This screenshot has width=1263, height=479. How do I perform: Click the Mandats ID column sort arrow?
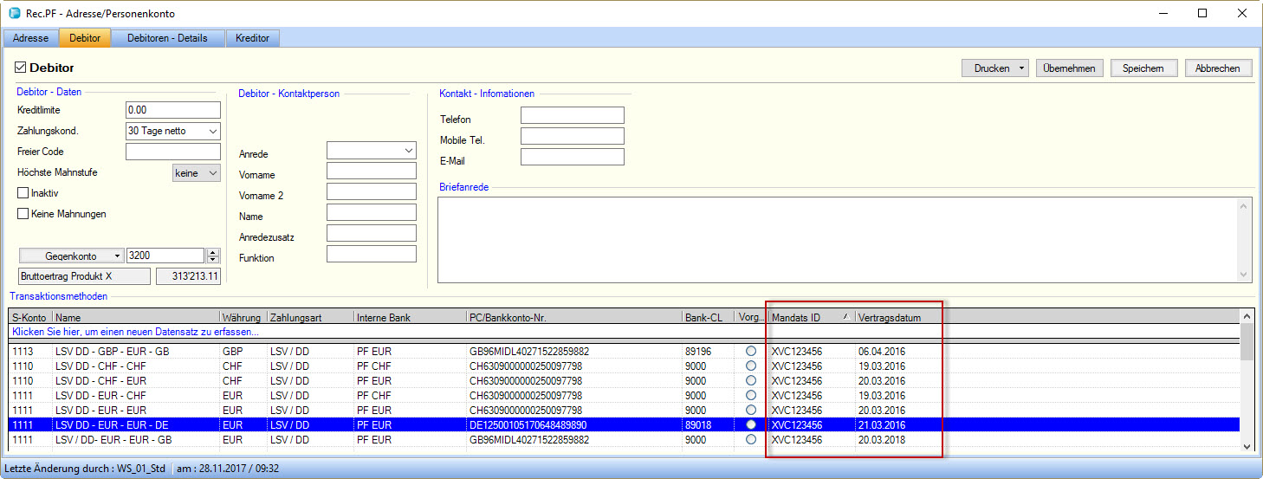coord(845,318)
